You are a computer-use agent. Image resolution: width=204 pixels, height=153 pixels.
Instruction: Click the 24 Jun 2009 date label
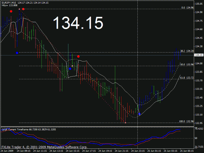coord(7,151)
